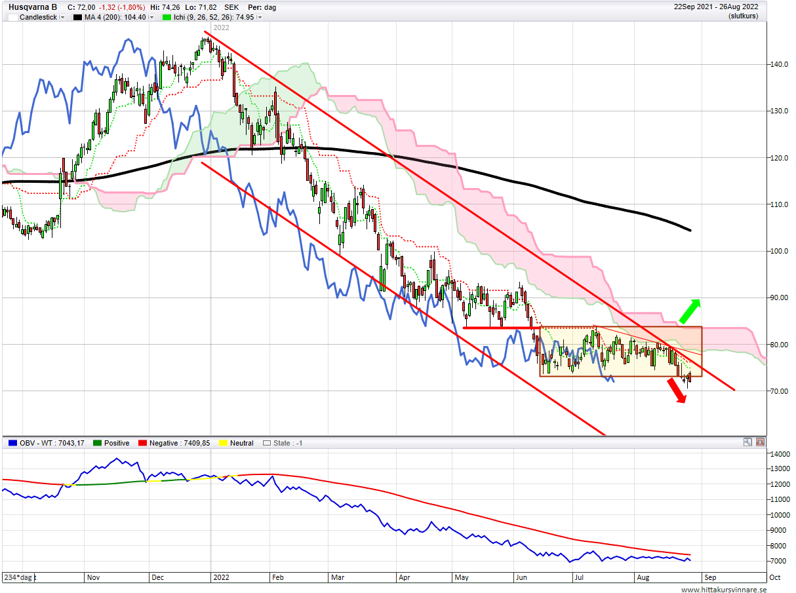Click the Candlestick label text
796x593 pixels.
(39, 17)
